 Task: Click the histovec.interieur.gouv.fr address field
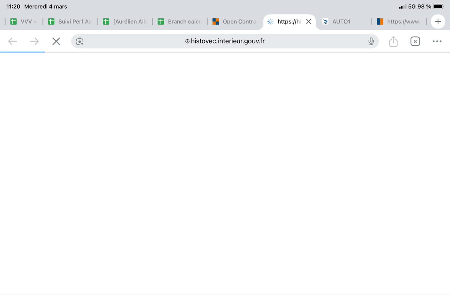coord(225,41)
